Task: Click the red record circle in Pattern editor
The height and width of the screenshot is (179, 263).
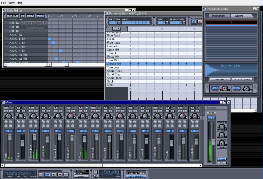Action: click(x=200, y=22)
